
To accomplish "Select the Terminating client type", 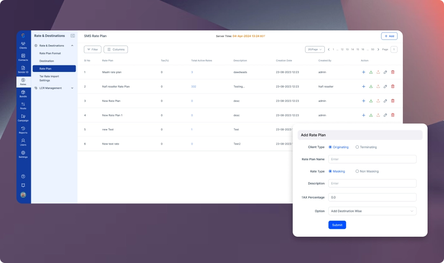I will [357, 147].
